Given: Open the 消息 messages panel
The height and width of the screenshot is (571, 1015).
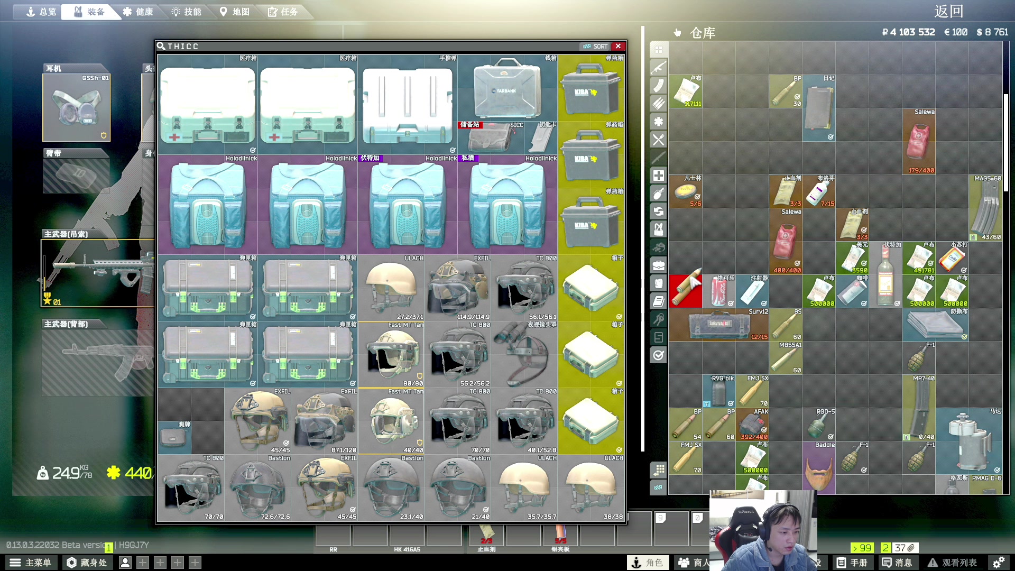Looking at the screenshot, I should tap(897, 563).
